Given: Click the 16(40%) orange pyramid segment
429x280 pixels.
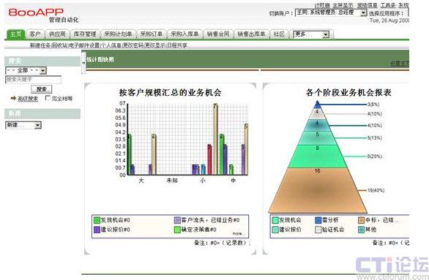Looking at the screenshot, I should (318, 191).
